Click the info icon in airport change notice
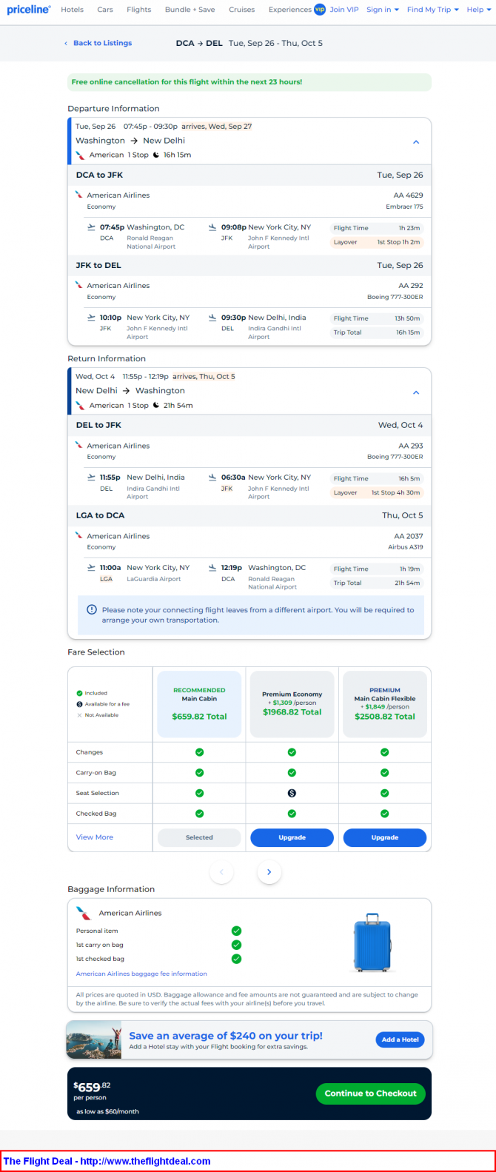The height and width of the screenshot is (1172, 496). click(92, 609)
